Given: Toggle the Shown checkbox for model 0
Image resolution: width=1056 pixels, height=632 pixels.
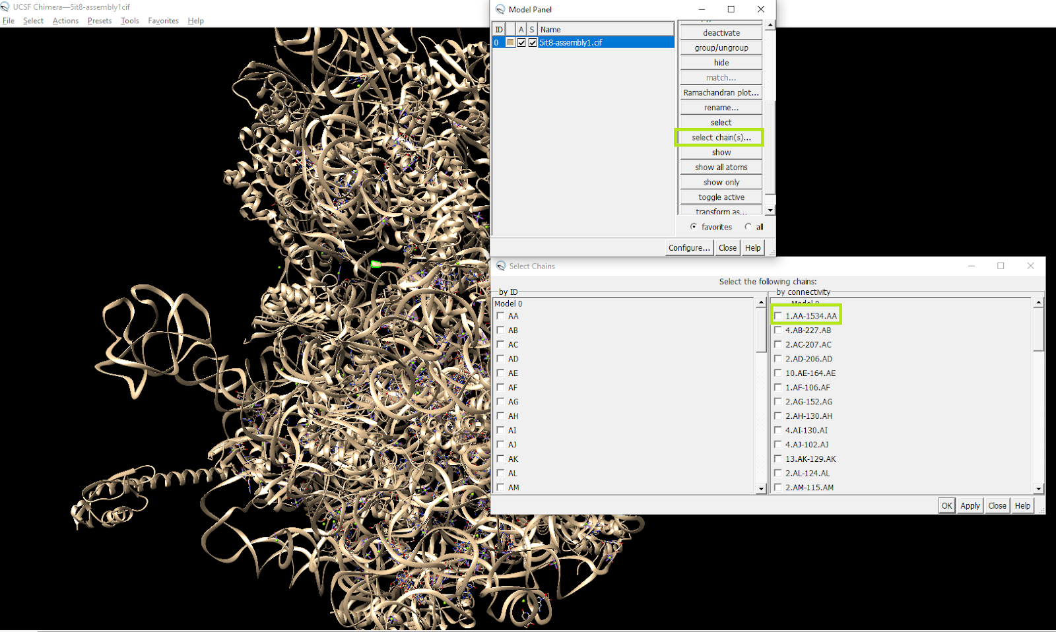Looking at the screenshot, I should pyautogui.click(x=533, y=43).
